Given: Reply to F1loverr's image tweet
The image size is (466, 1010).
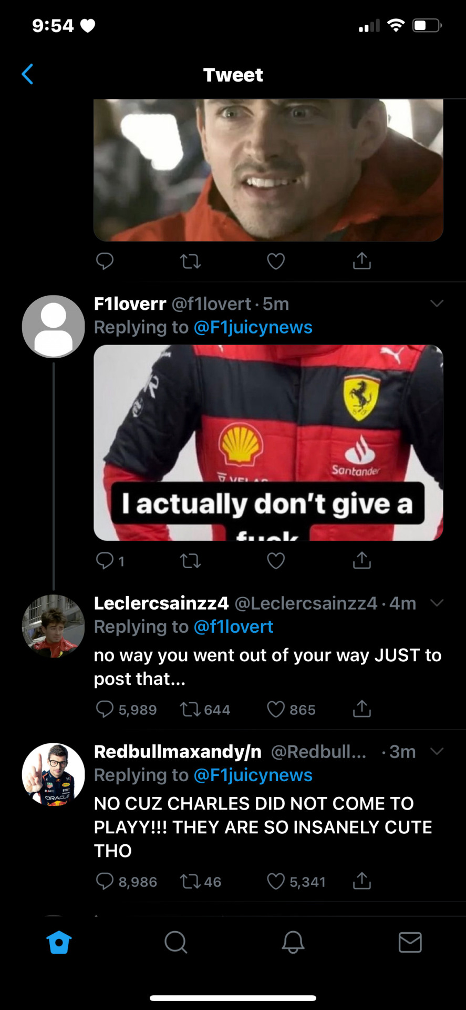Looking at the screenshot, I should pos(105,561).
